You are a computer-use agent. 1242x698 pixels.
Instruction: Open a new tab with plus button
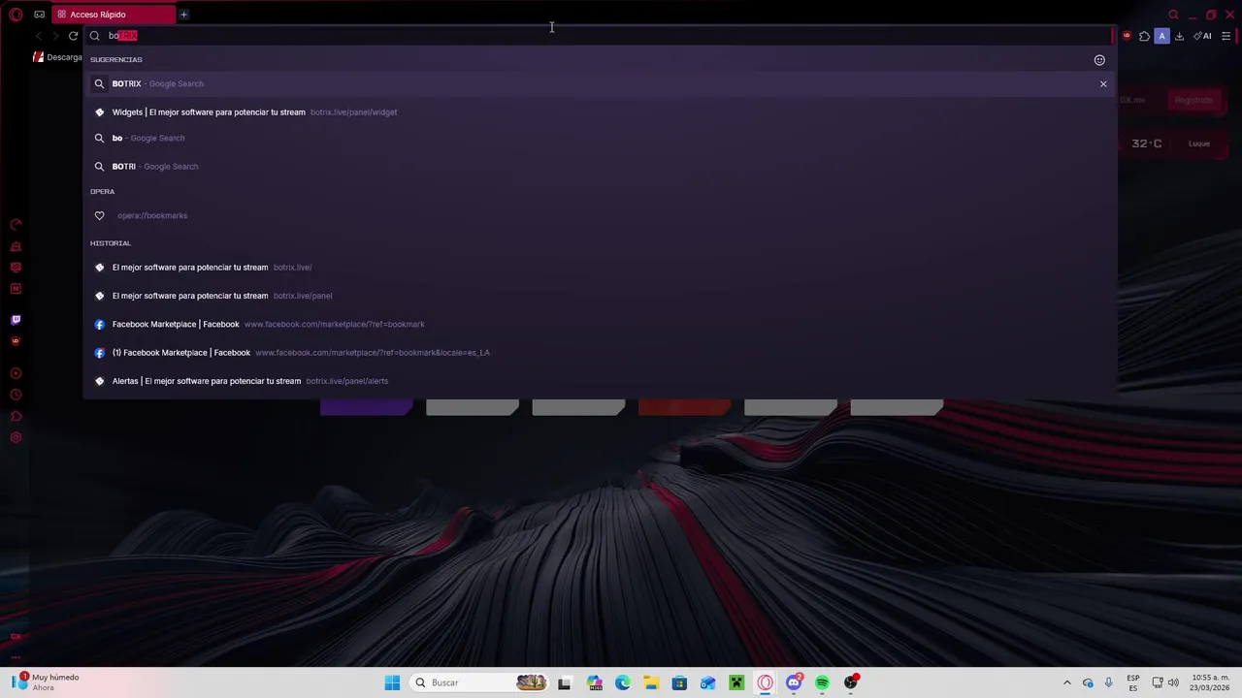(183, 15)
